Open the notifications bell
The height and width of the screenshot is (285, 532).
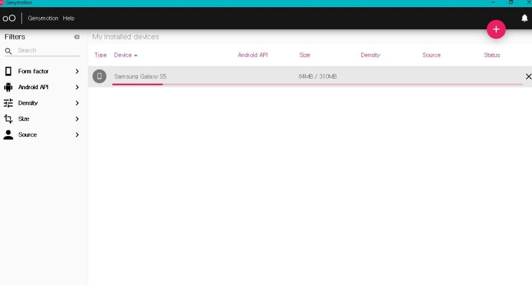tap(524, 18)
